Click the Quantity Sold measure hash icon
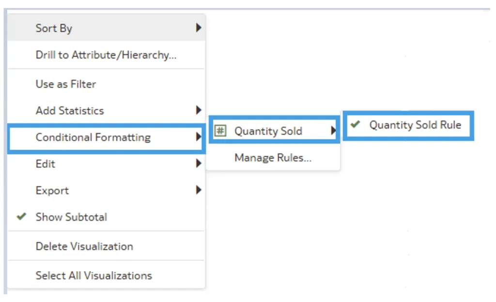 tap(220, 131)
